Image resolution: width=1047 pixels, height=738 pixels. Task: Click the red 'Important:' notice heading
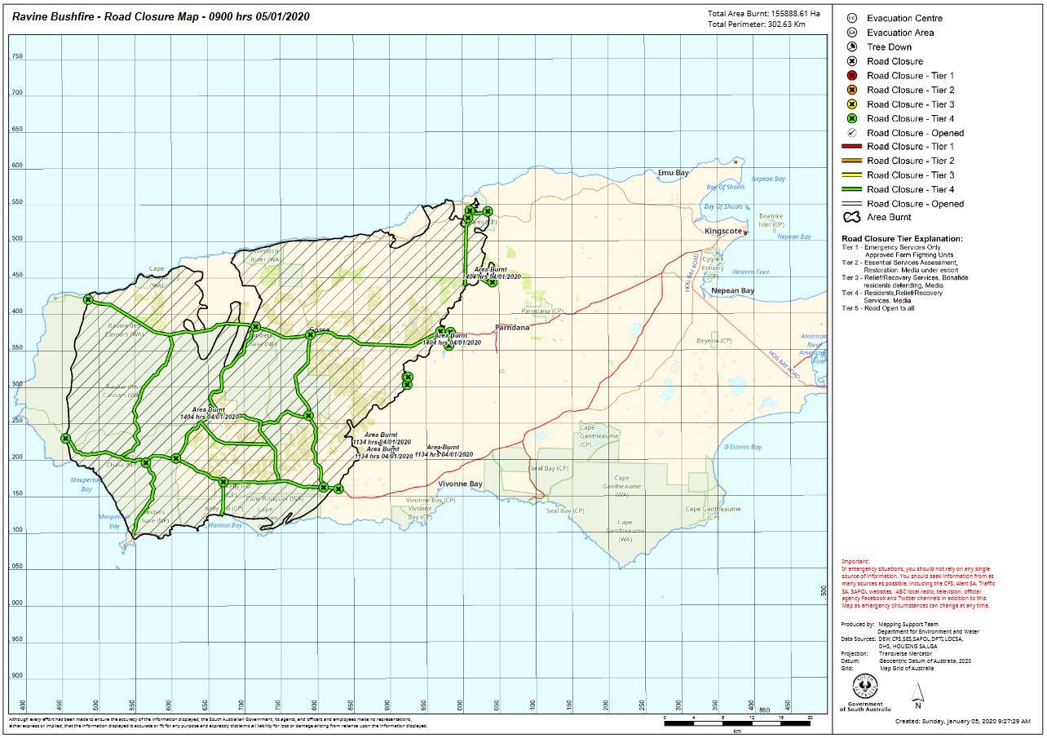click(855, 562)
